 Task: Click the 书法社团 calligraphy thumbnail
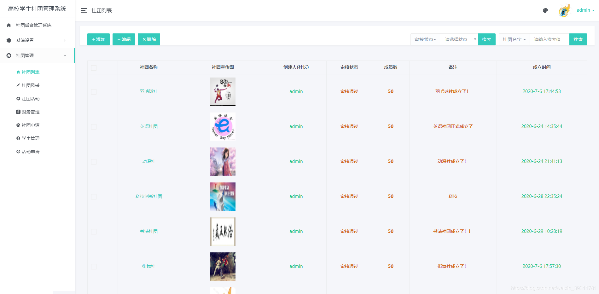tap(223, 232)
